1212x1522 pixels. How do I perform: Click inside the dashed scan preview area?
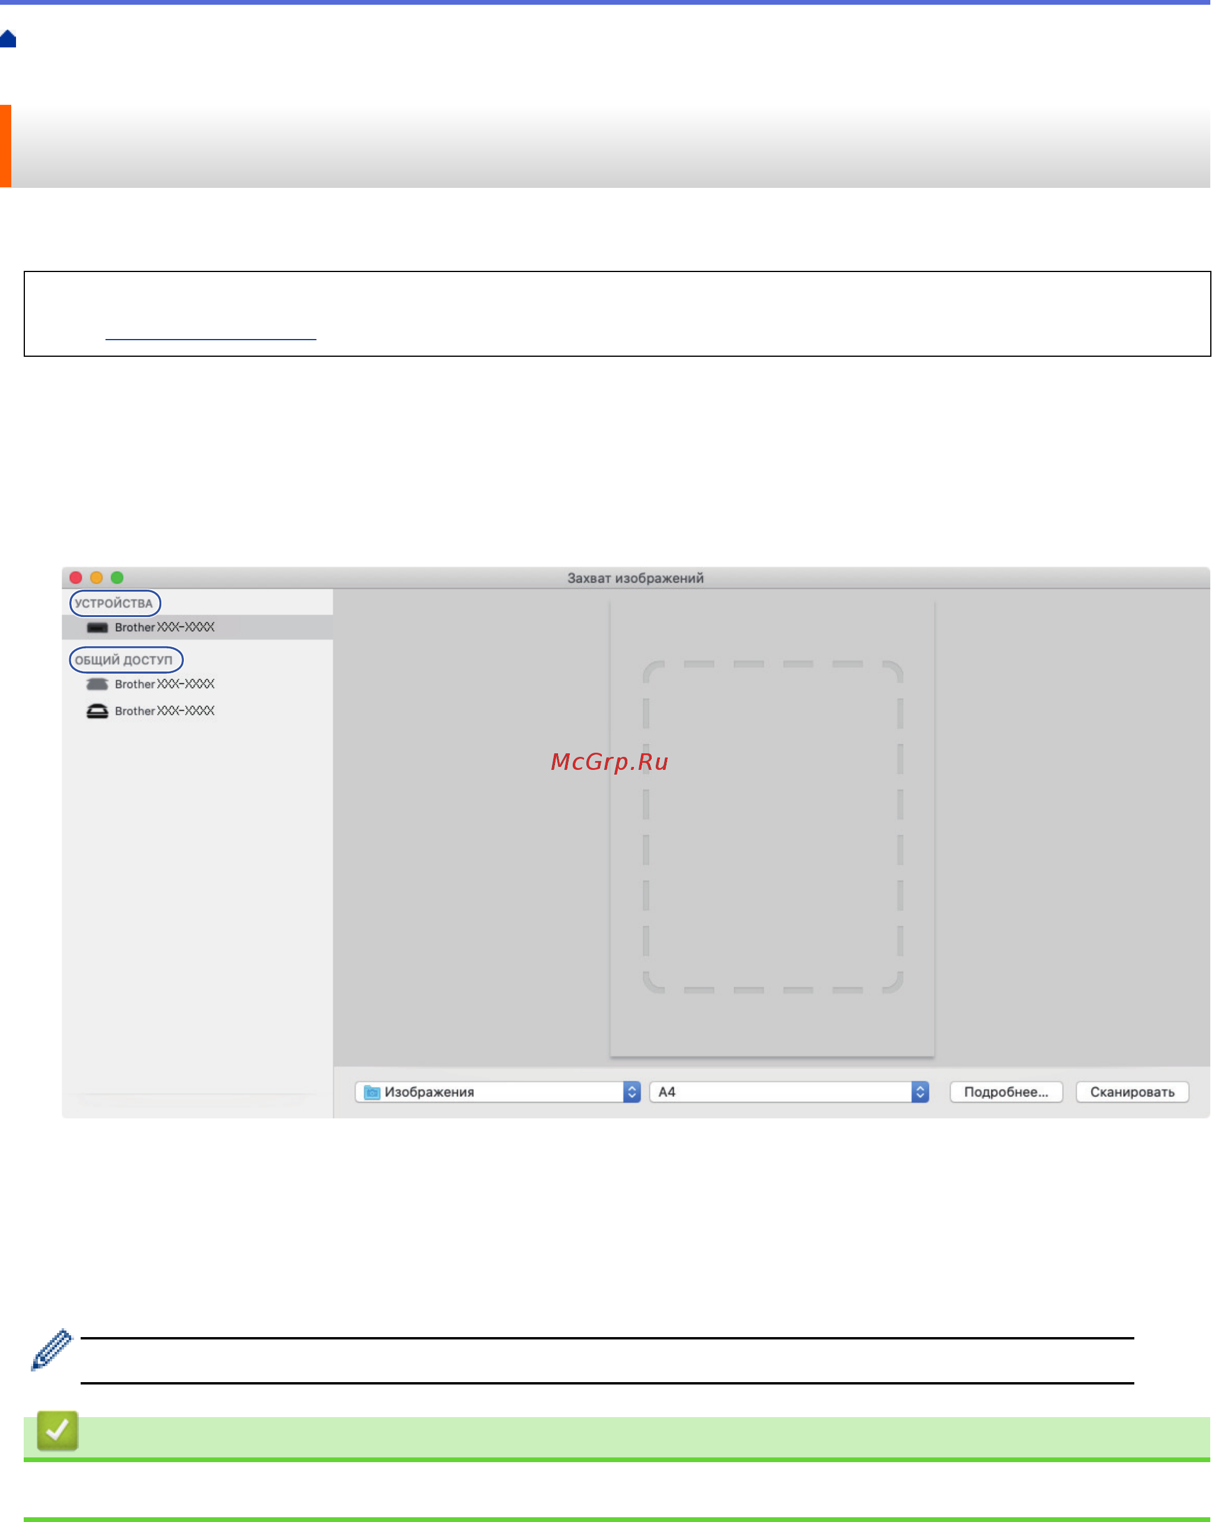pyautogui.click(x=772, y=827)
